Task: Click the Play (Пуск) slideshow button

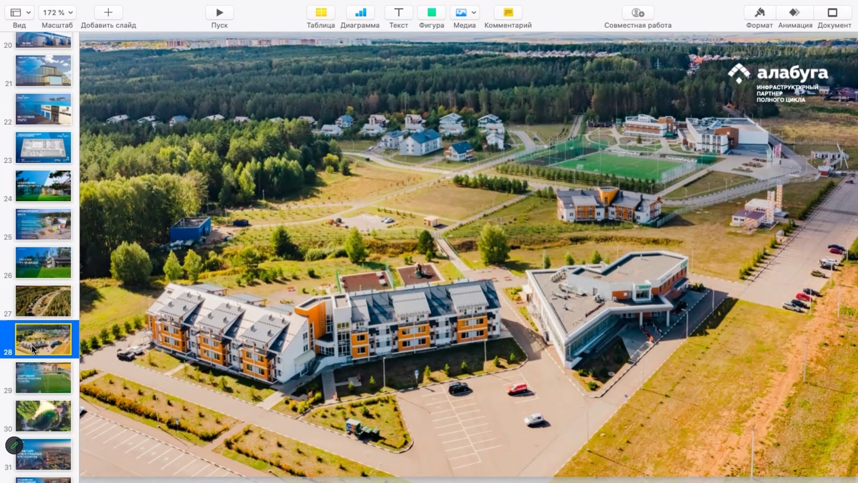Action: 219,13
